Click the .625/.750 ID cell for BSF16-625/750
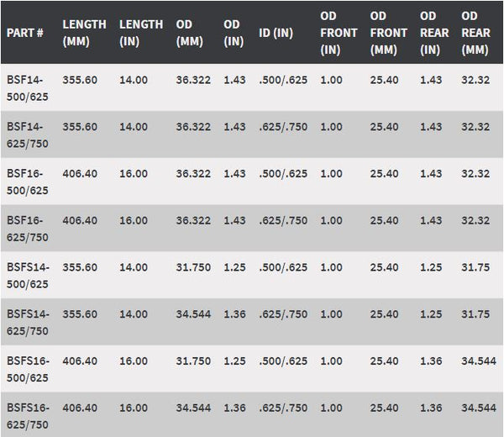This screenshot has height=437, width=504. pos(284,220)
